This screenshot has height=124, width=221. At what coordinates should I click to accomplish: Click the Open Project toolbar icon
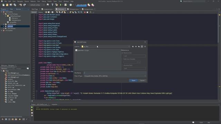11,5
